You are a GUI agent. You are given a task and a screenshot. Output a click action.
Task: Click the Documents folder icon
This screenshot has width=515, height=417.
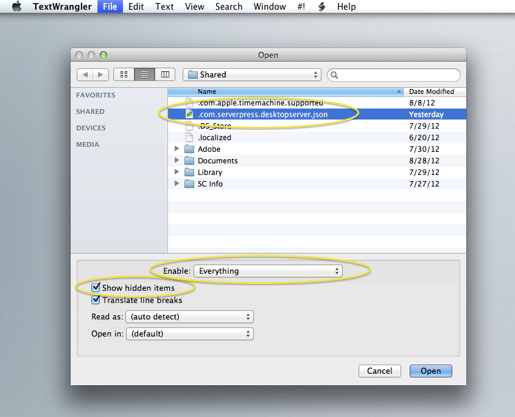pyautogui.click(x=189, y=160)
